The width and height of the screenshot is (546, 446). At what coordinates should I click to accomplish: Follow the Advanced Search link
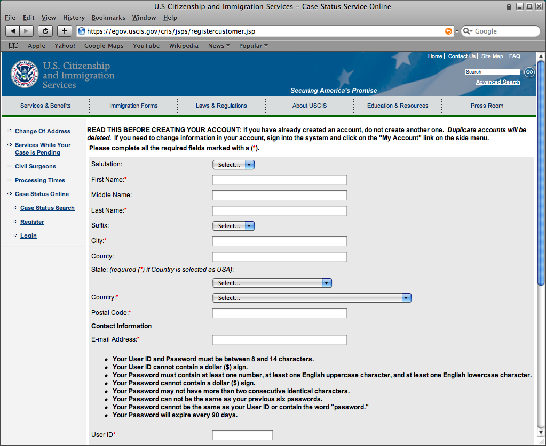click(x=498, y=82)
